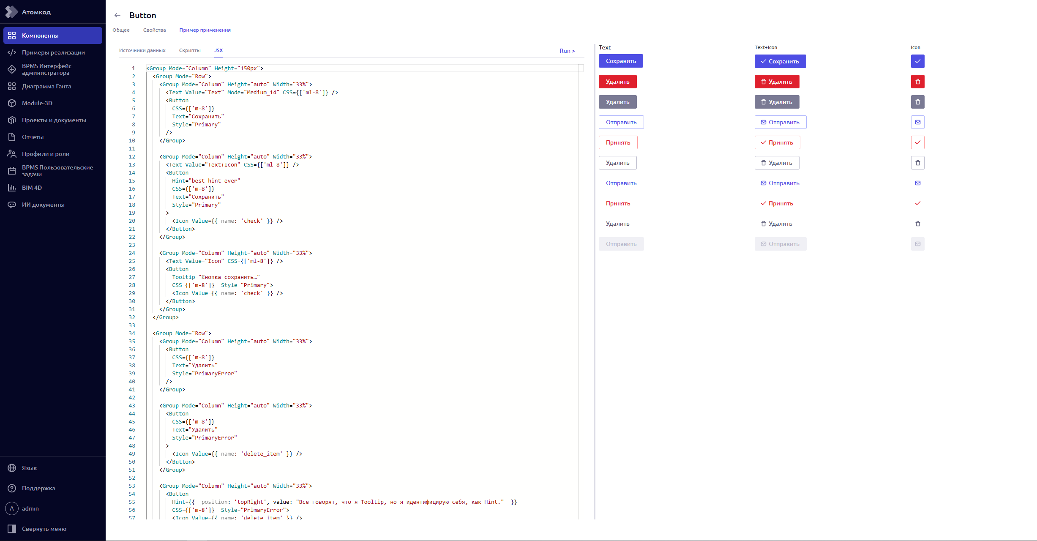Image resolution: width=1037 pixels, height=541 pixels.
Task: Open the Источники данных sub-tab
Action: [142, 50]
